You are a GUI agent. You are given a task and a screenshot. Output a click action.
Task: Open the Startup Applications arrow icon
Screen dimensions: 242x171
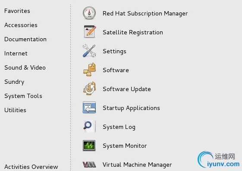tap(89, 107)
